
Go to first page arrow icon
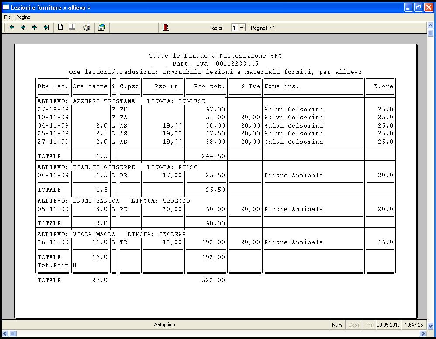pyautogui.click(x=11, y=27)
